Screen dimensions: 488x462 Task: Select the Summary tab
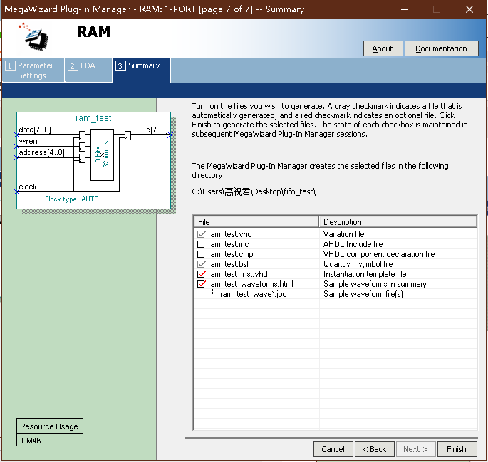coord(141,70)
